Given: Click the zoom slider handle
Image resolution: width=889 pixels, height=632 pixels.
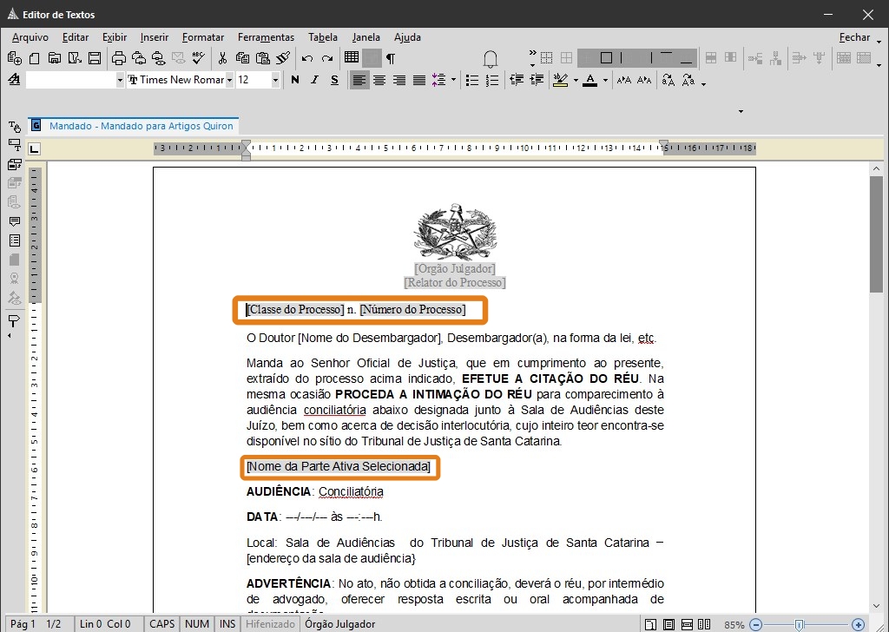Looking at the screenshot, I should coord(799,625).
